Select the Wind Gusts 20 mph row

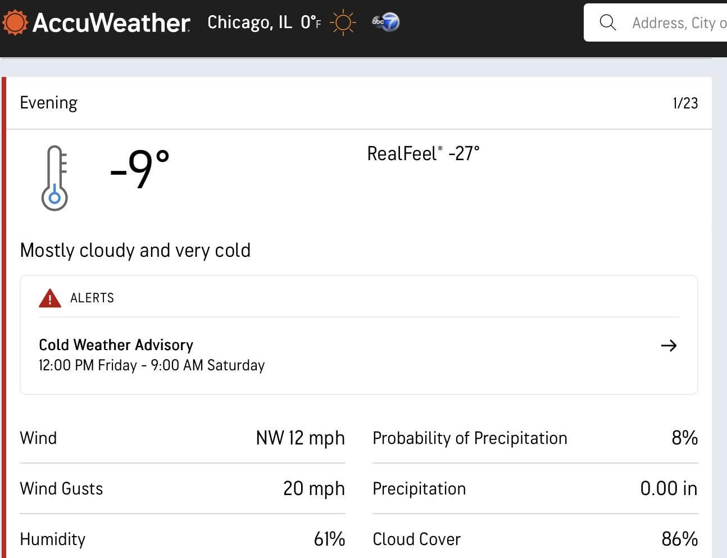[x=182, y=488]
